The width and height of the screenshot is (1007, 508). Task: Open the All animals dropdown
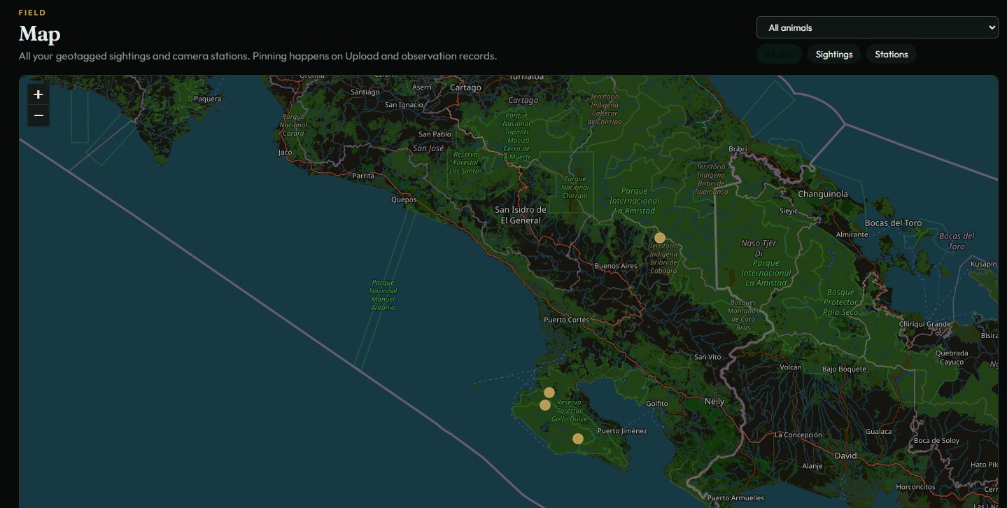877,27
